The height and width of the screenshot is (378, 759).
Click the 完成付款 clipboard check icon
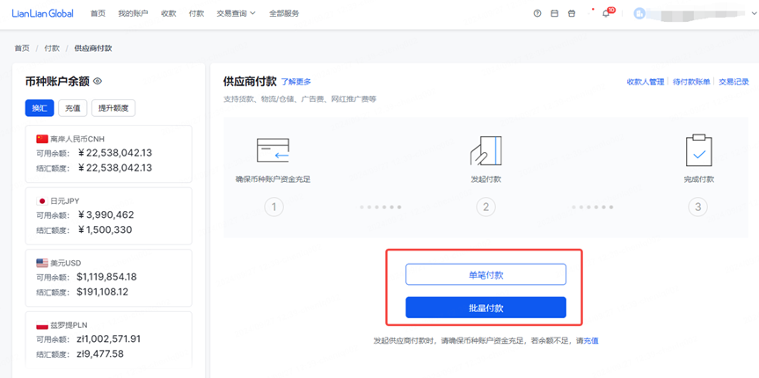click(x=698, y=150)
